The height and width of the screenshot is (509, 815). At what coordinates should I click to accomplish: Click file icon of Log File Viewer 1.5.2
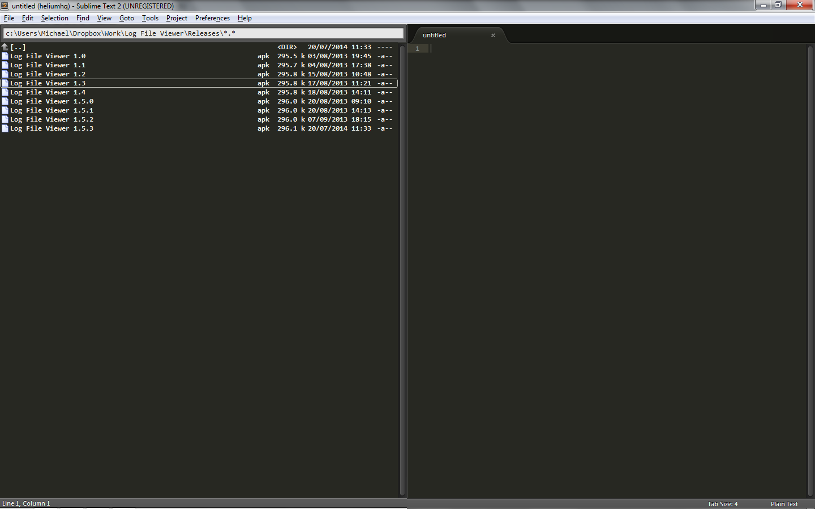pyautogui.click(x=5, y=119)
